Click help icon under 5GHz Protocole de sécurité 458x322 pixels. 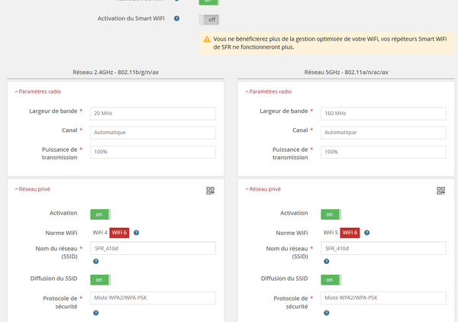[x=325, y=312]
